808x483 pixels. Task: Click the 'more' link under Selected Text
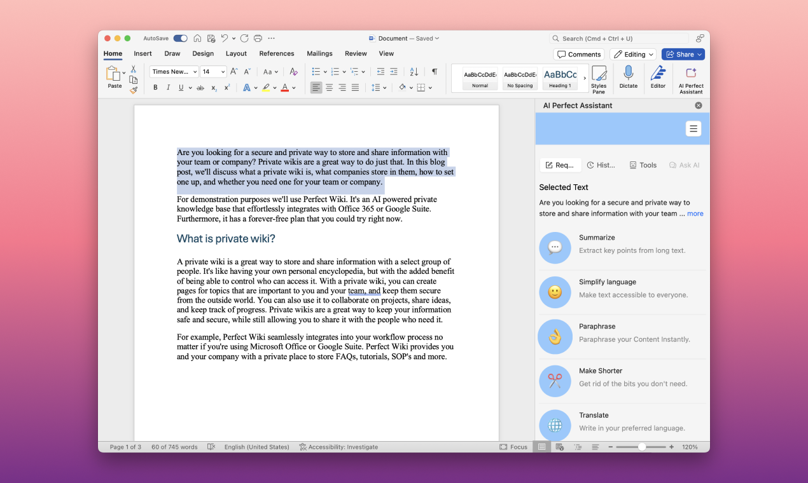coord(695,214)
